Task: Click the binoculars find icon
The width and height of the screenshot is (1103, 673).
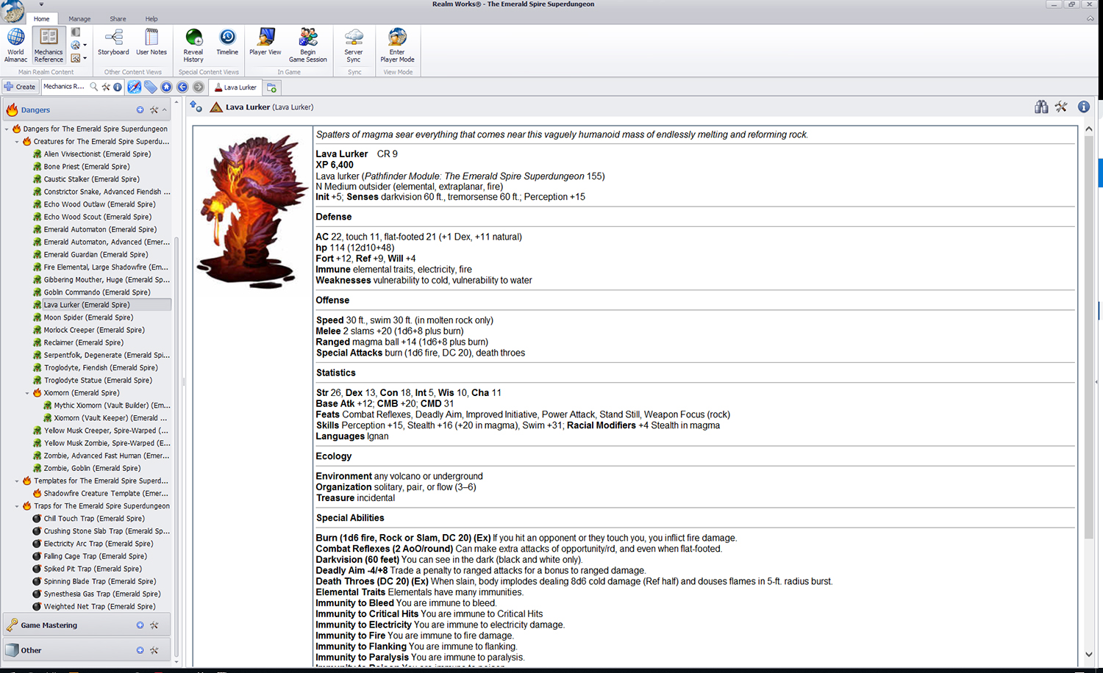Action: click(1041, 107)
